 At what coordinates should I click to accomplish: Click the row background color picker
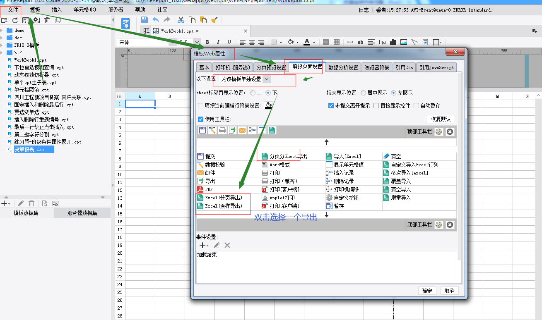point(269,106)
